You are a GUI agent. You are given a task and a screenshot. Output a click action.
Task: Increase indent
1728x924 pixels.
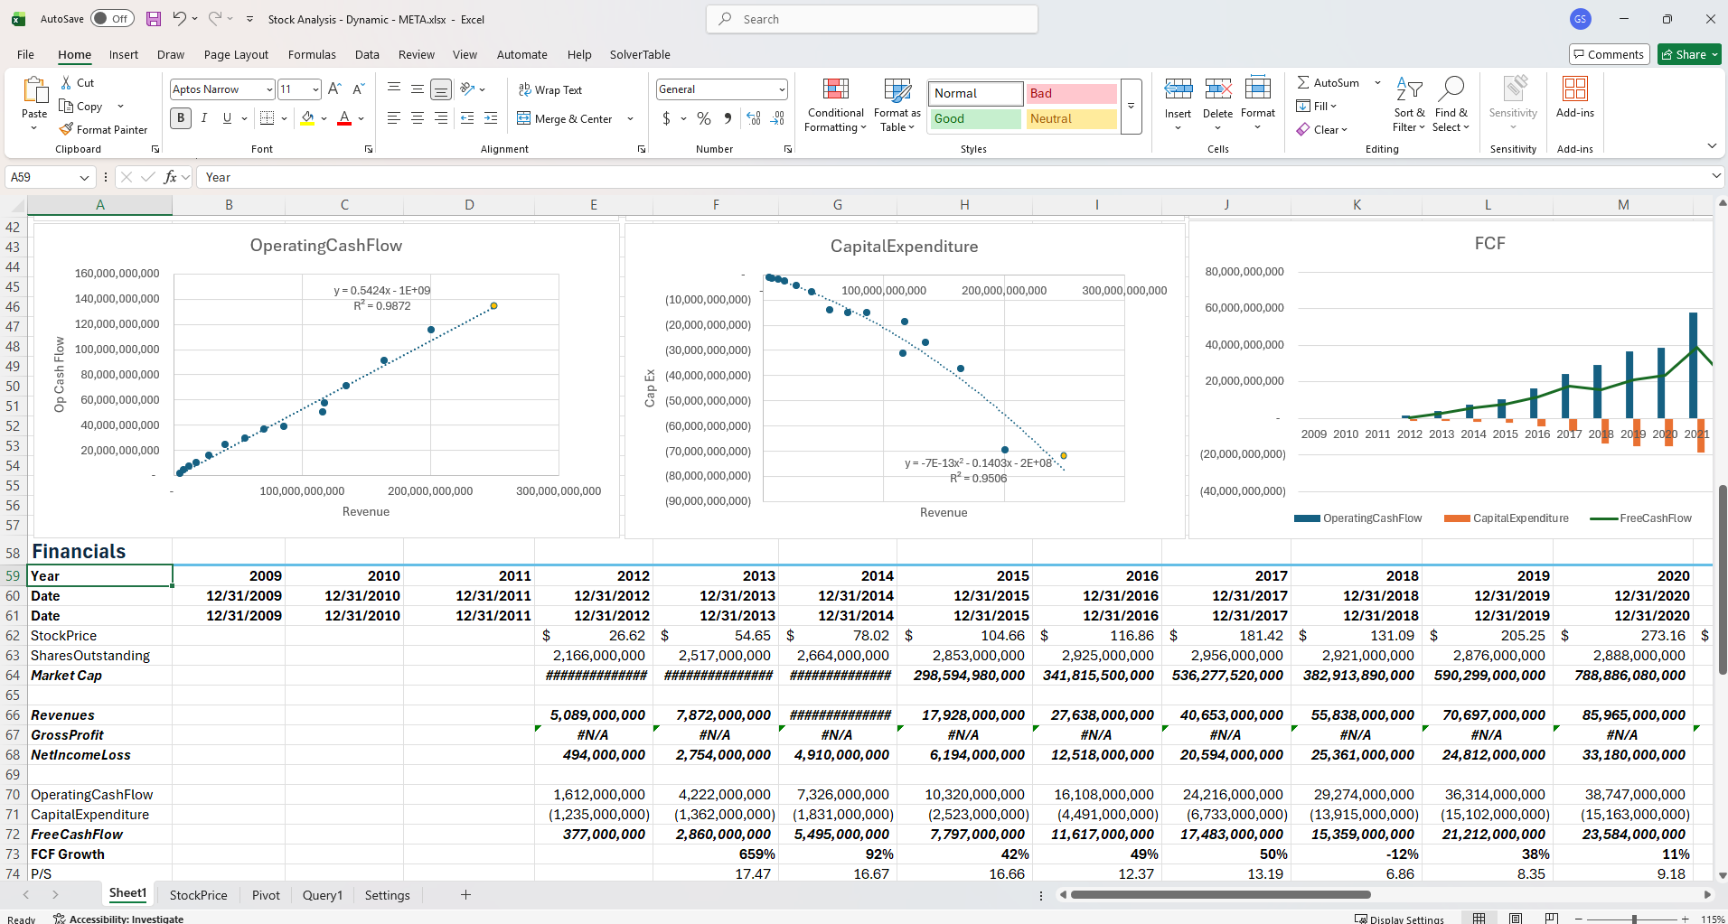tap(491, 118)
